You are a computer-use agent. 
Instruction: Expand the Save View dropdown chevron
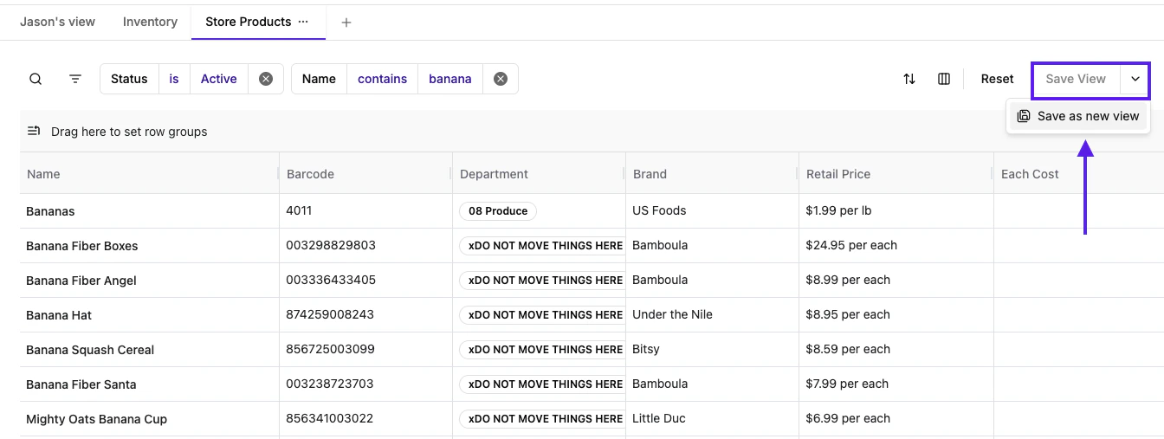[1135, 79]
